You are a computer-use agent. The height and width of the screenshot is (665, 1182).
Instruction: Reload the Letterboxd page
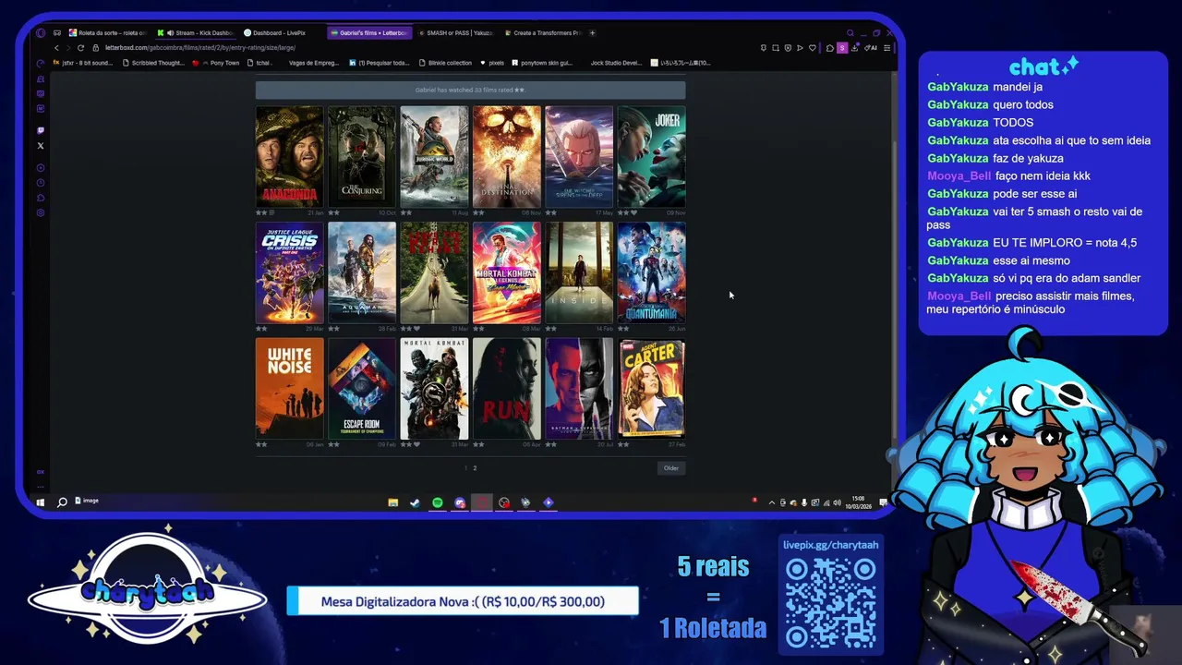point(80,47)
